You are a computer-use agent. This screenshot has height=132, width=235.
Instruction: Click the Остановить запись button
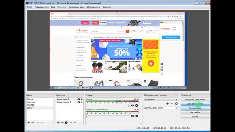pos(195,104)
